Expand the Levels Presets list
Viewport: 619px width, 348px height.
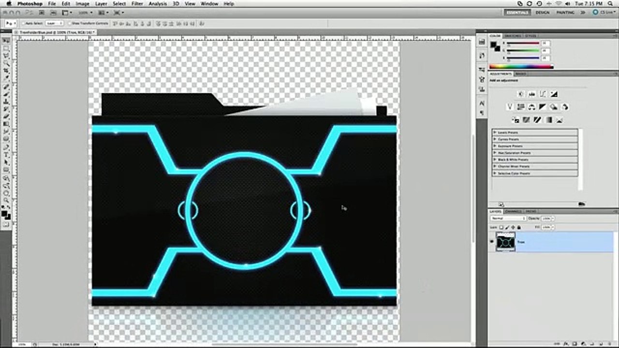(x=495, y=132)
